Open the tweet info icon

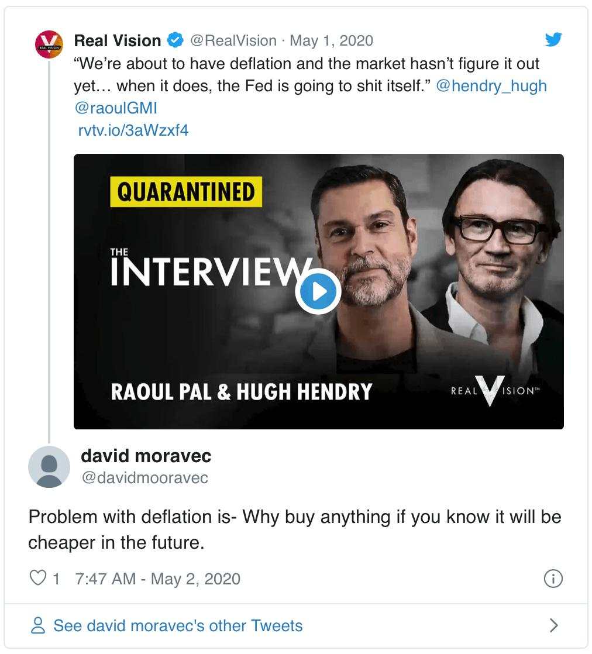[553, 579]
